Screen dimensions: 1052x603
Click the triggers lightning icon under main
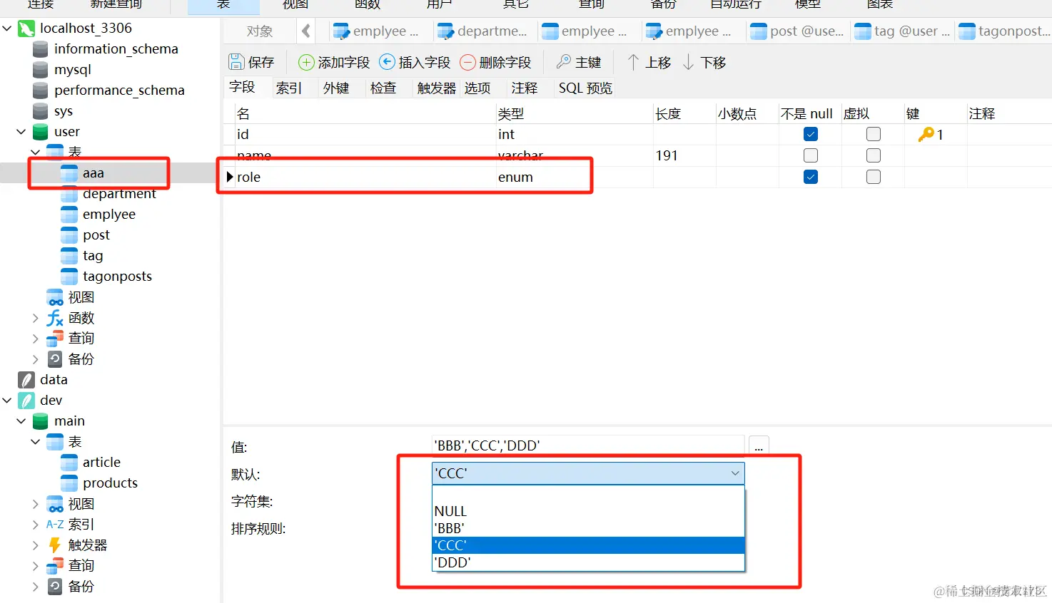point(55,545)
